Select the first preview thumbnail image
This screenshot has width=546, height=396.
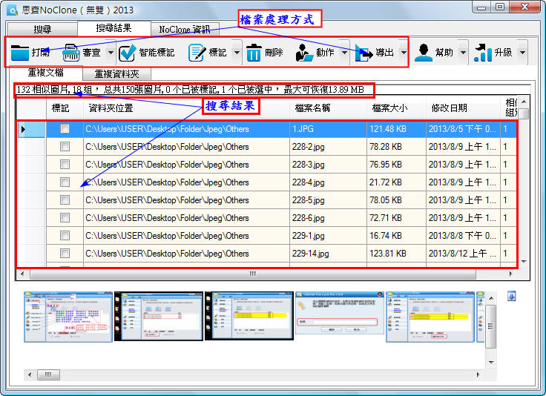click(68, 316)
